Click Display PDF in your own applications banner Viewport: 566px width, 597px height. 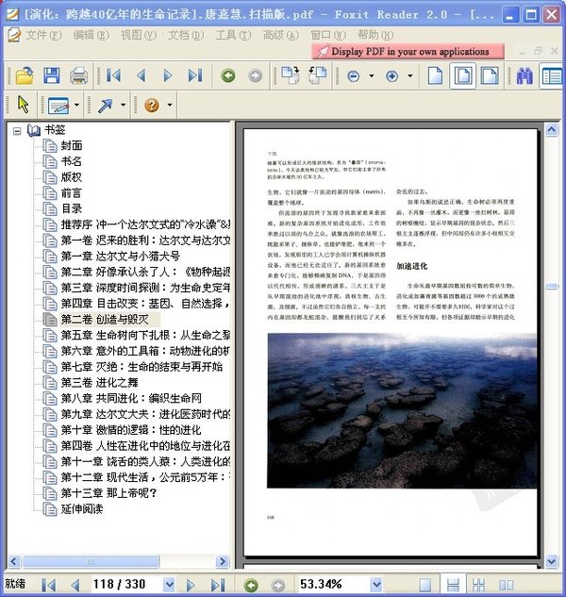tap(408, 51)
